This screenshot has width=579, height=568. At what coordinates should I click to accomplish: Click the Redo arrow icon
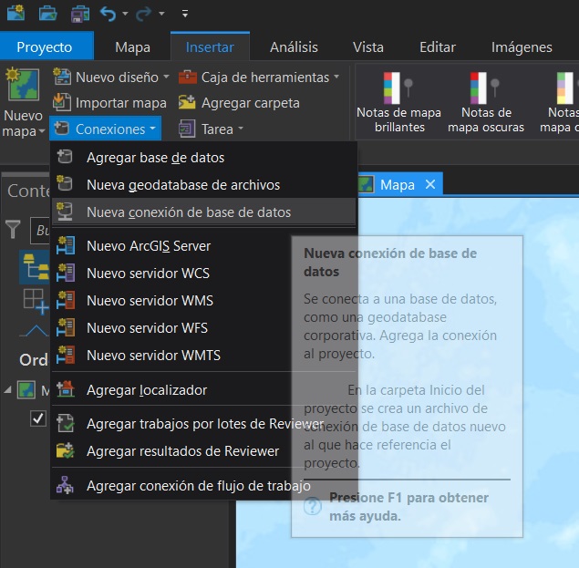[143, 14]
